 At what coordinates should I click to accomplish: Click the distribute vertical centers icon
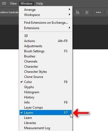[87, 12]
